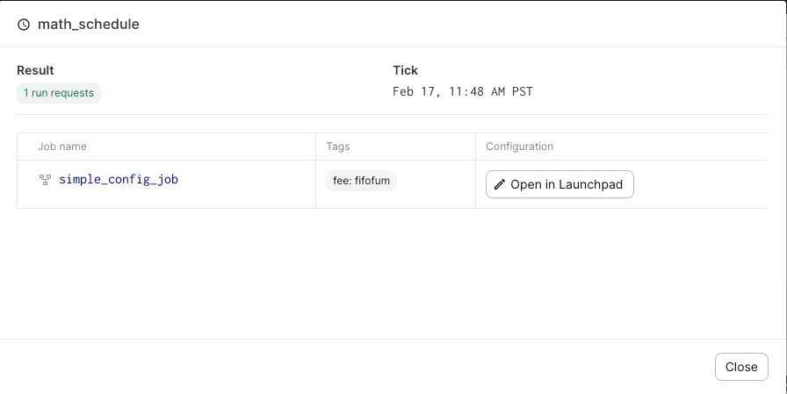Click the math_schedule dialog title
Image resolution: width=787 pixels, height=394 pixels.
coord(89,25)
